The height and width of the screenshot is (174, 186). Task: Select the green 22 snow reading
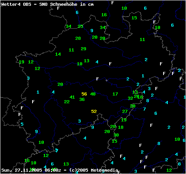67,102
